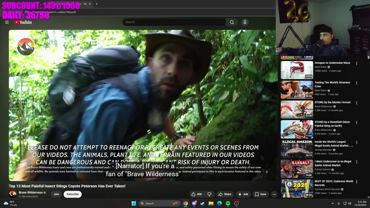Open more actions ellipsis below the video

[274, 194]
